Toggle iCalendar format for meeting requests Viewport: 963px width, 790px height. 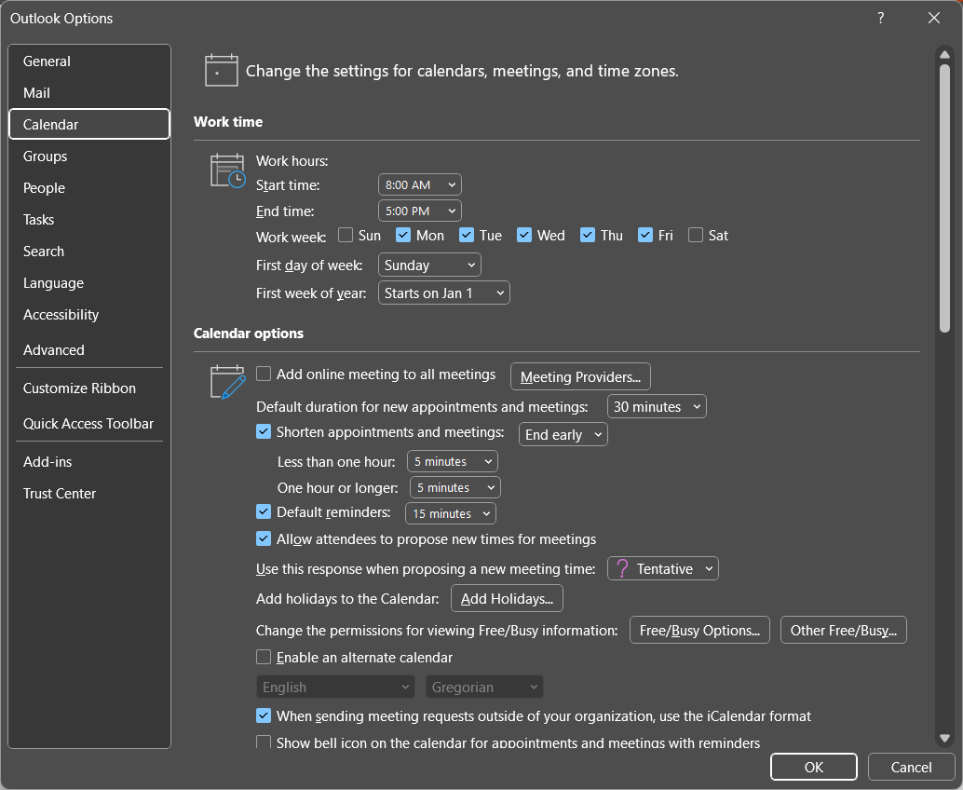tap(264, 715)
